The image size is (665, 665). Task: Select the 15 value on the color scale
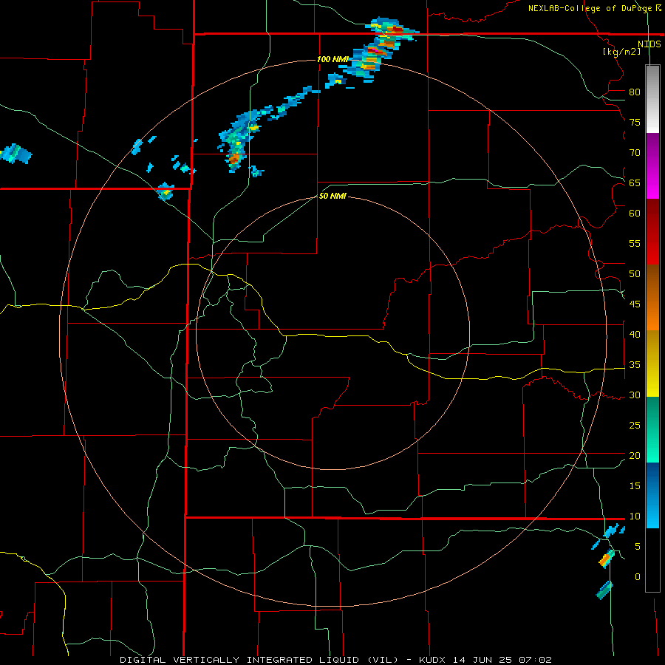pyautogui.click(x=635, y=485)
